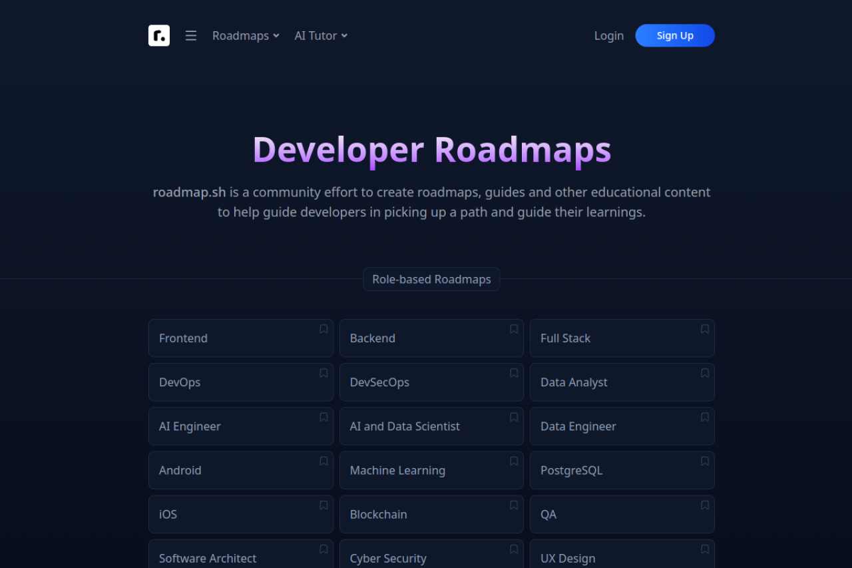Click the Role-based Roadmaps label
Image resolution: width=852 pixels, height=568 pixels.
tap(431, 279)
